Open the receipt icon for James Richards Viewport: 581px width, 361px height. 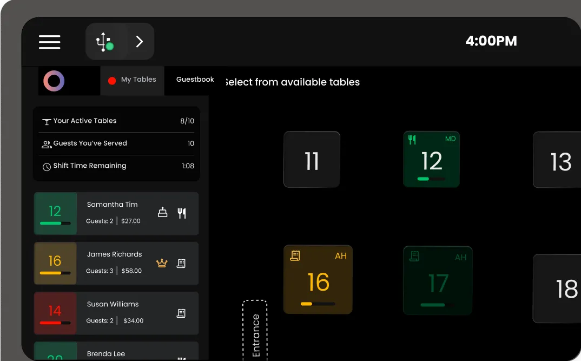click(181, 263)
